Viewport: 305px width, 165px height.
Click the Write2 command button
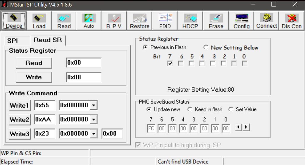[x=20, y=120]
